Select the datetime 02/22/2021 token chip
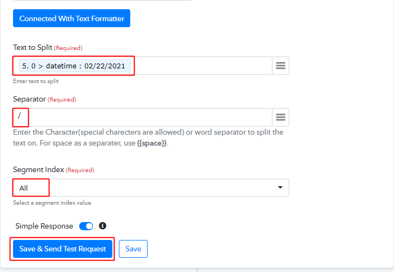The image size is (394, 272). click(x=74, y=66)
